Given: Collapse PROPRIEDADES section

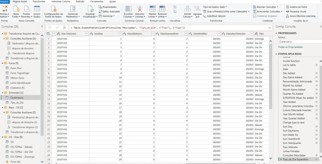Looking at the screenshot, I should [x=276, y=33].
